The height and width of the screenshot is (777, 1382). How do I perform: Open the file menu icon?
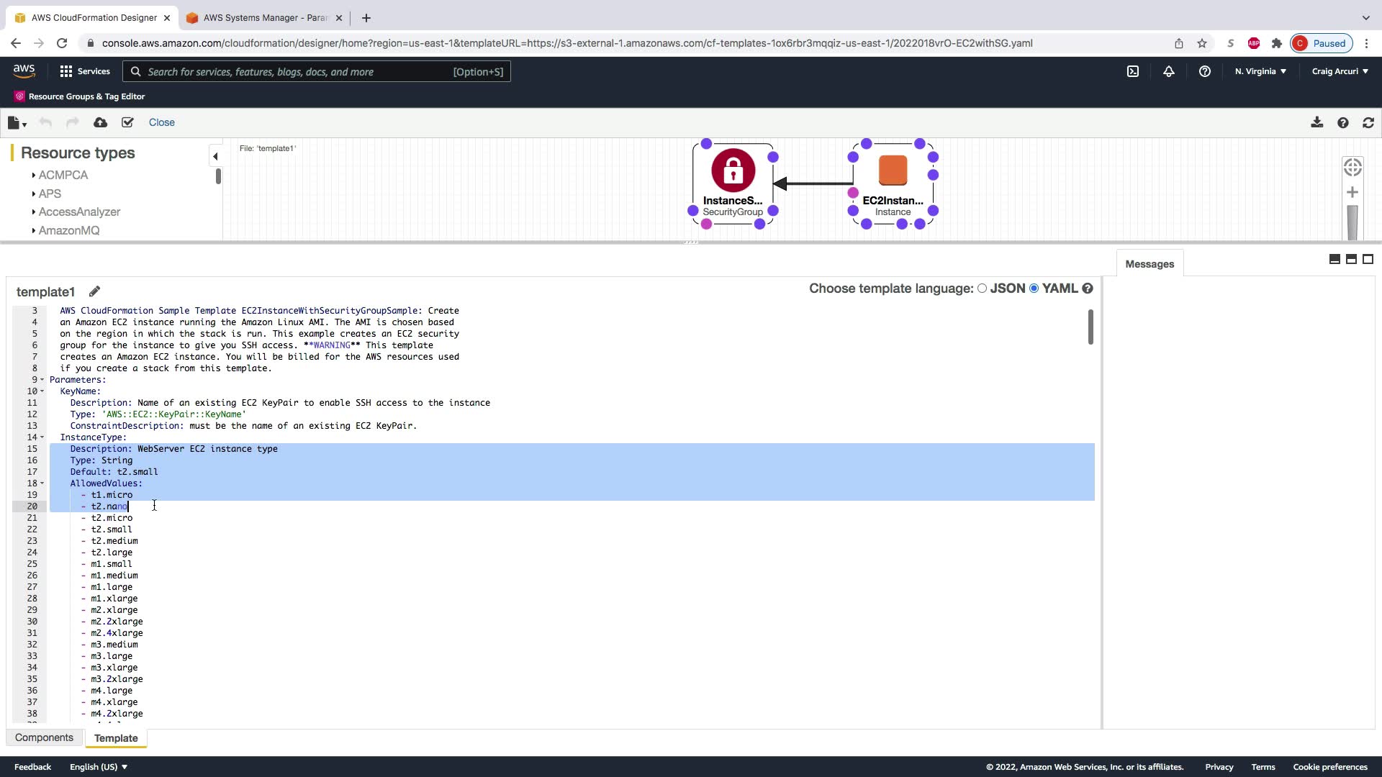(16, 123)
